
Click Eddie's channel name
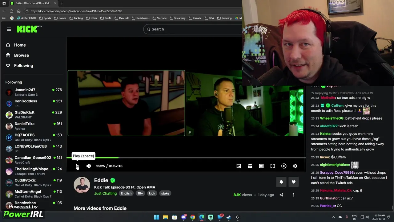(x=101, y=180)
